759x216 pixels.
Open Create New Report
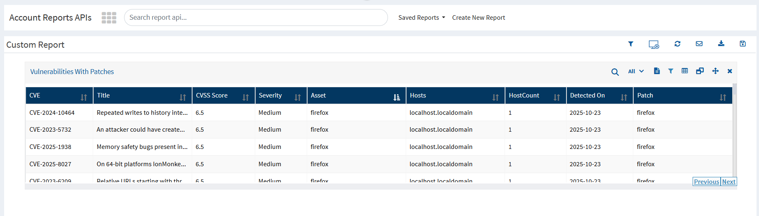478,18
